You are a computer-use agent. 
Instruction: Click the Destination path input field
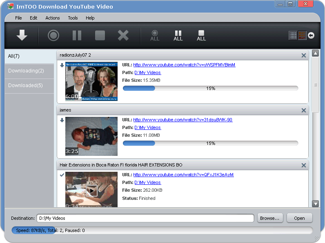coord(145,218)
